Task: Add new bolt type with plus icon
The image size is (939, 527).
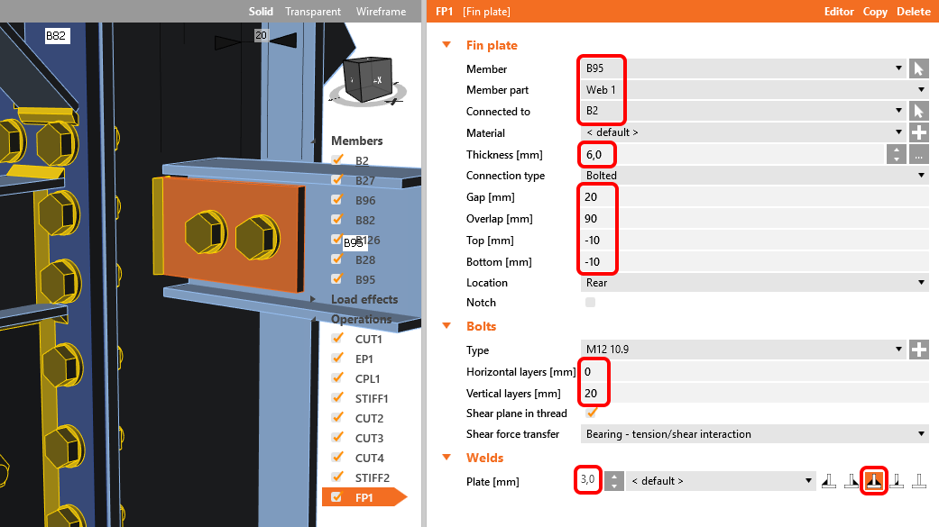Action: [x=918, y=350]
